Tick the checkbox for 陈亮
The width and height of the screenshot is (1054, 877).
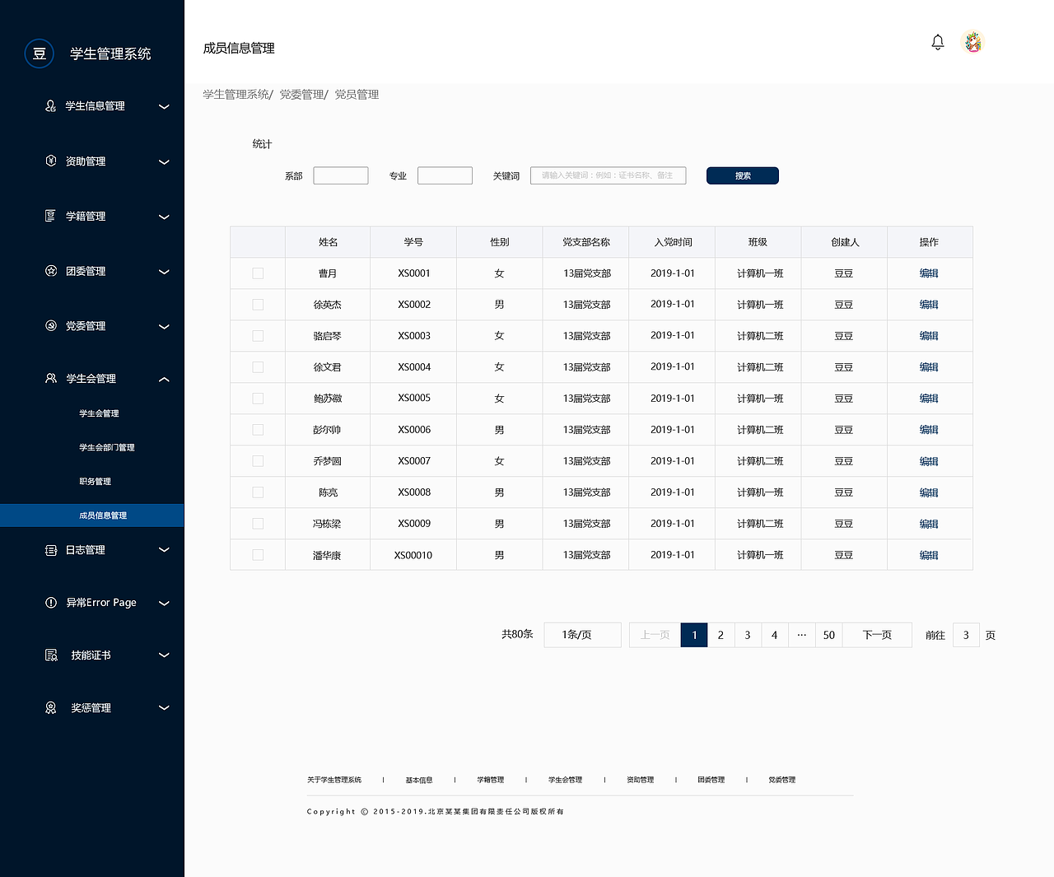click(x=258, y=492)
